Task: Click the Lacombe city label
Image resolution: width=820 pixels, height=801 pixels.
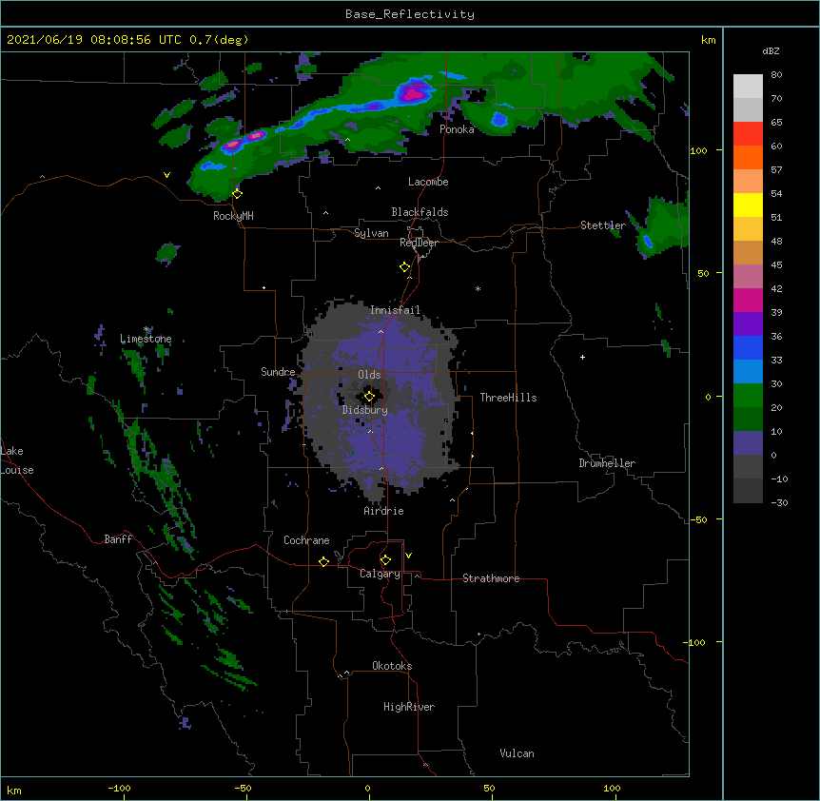Action: (x=428, y=182)
